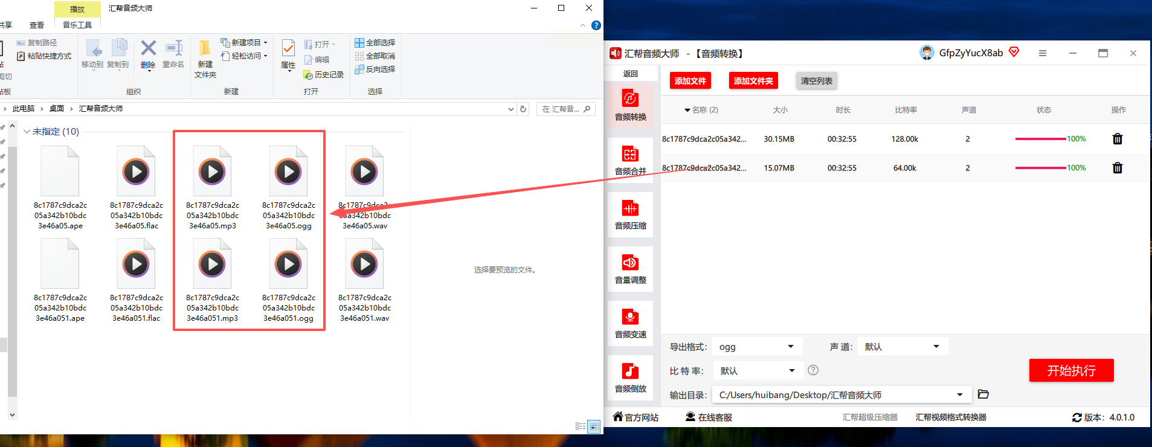Create a 新建文件夹 new folder in Explorer
Image resolution: width=1152 pixels, height=447 pixels.
click(205, 59)
